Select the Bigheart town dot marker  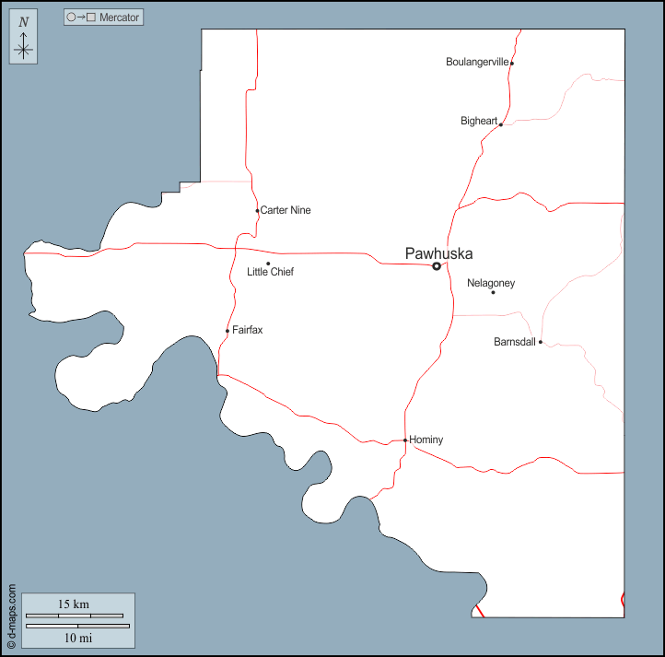coord(501,123)
